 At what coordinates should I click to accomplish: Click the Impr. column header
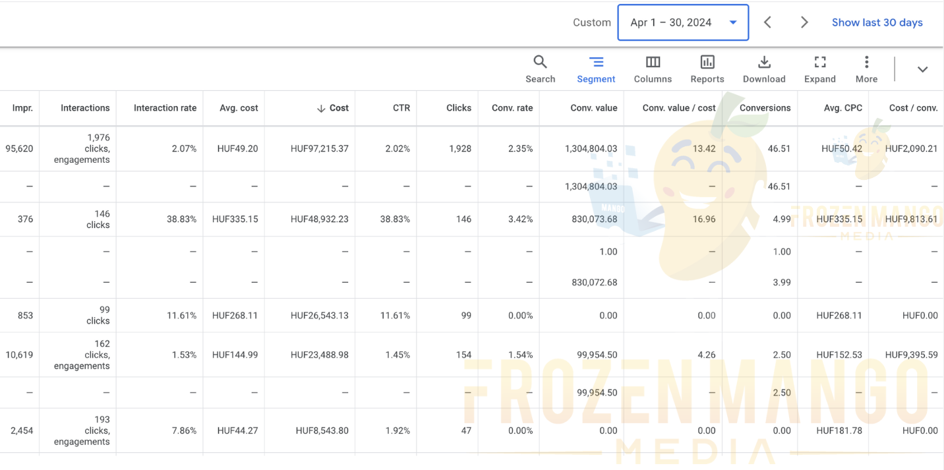tap(22, 108)
